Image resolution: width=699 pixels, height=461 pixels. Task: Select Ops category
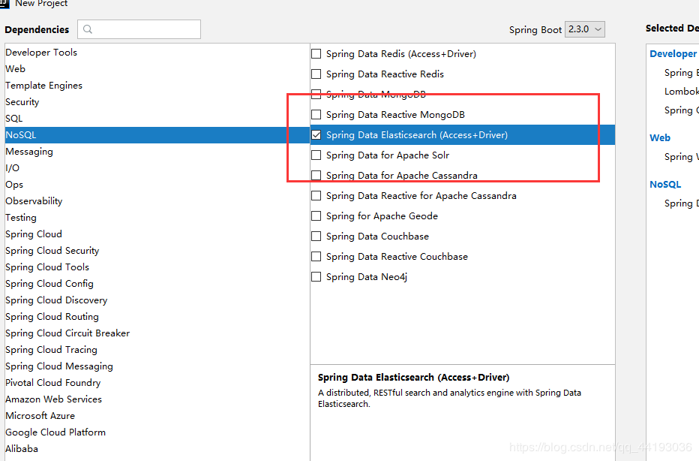[157, 184]
